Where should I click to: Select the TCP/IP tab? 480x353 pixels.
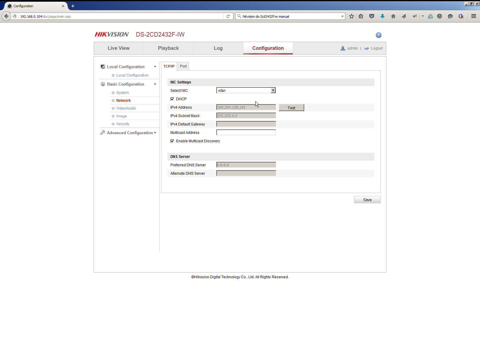point(169,66)
